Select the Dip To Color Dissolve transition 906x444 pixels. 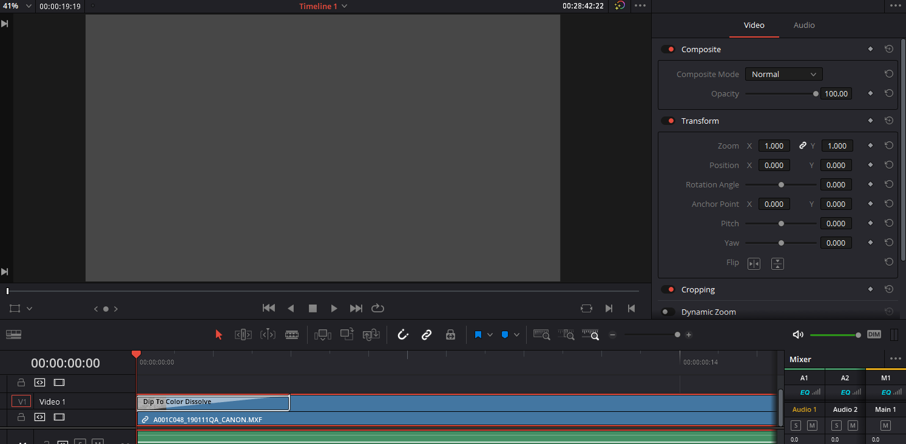[213, 403]
